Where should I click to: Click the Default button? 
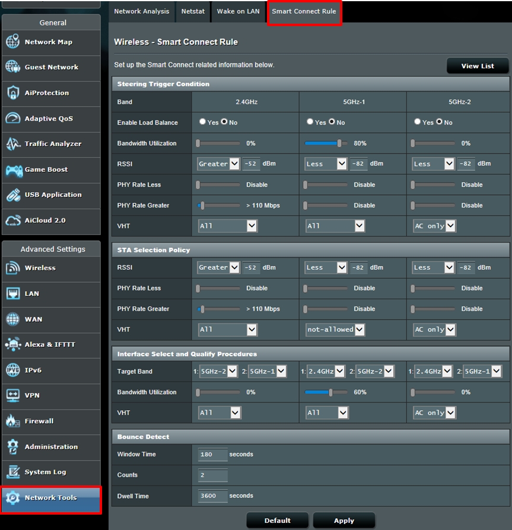[277, 521]
